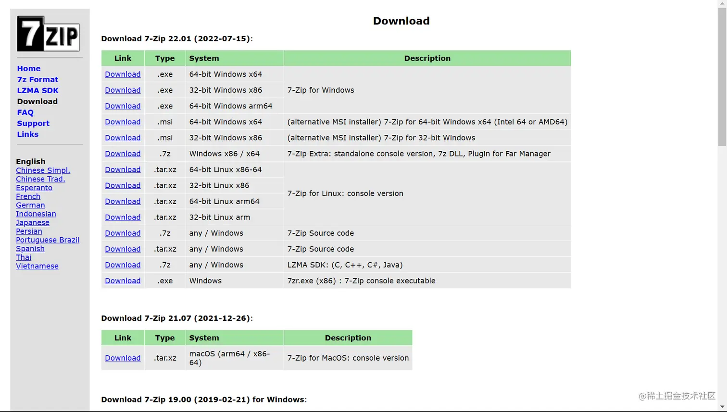
Task: Switch language to Thai
Action: [24, 257]
